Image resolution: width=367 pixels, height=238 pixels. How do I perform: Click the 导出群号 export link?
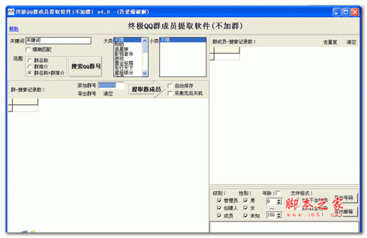pyautogui.click(x=87, y=93)
